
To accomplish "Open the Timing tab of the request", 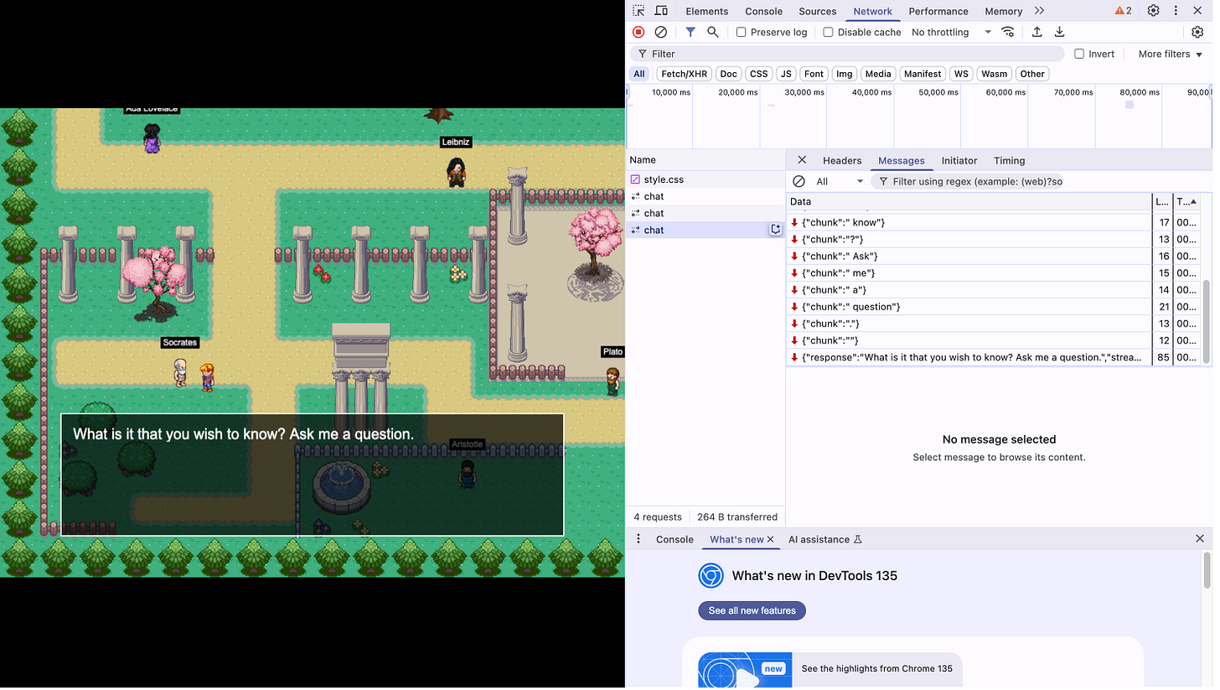I will tap(1009, 160).
